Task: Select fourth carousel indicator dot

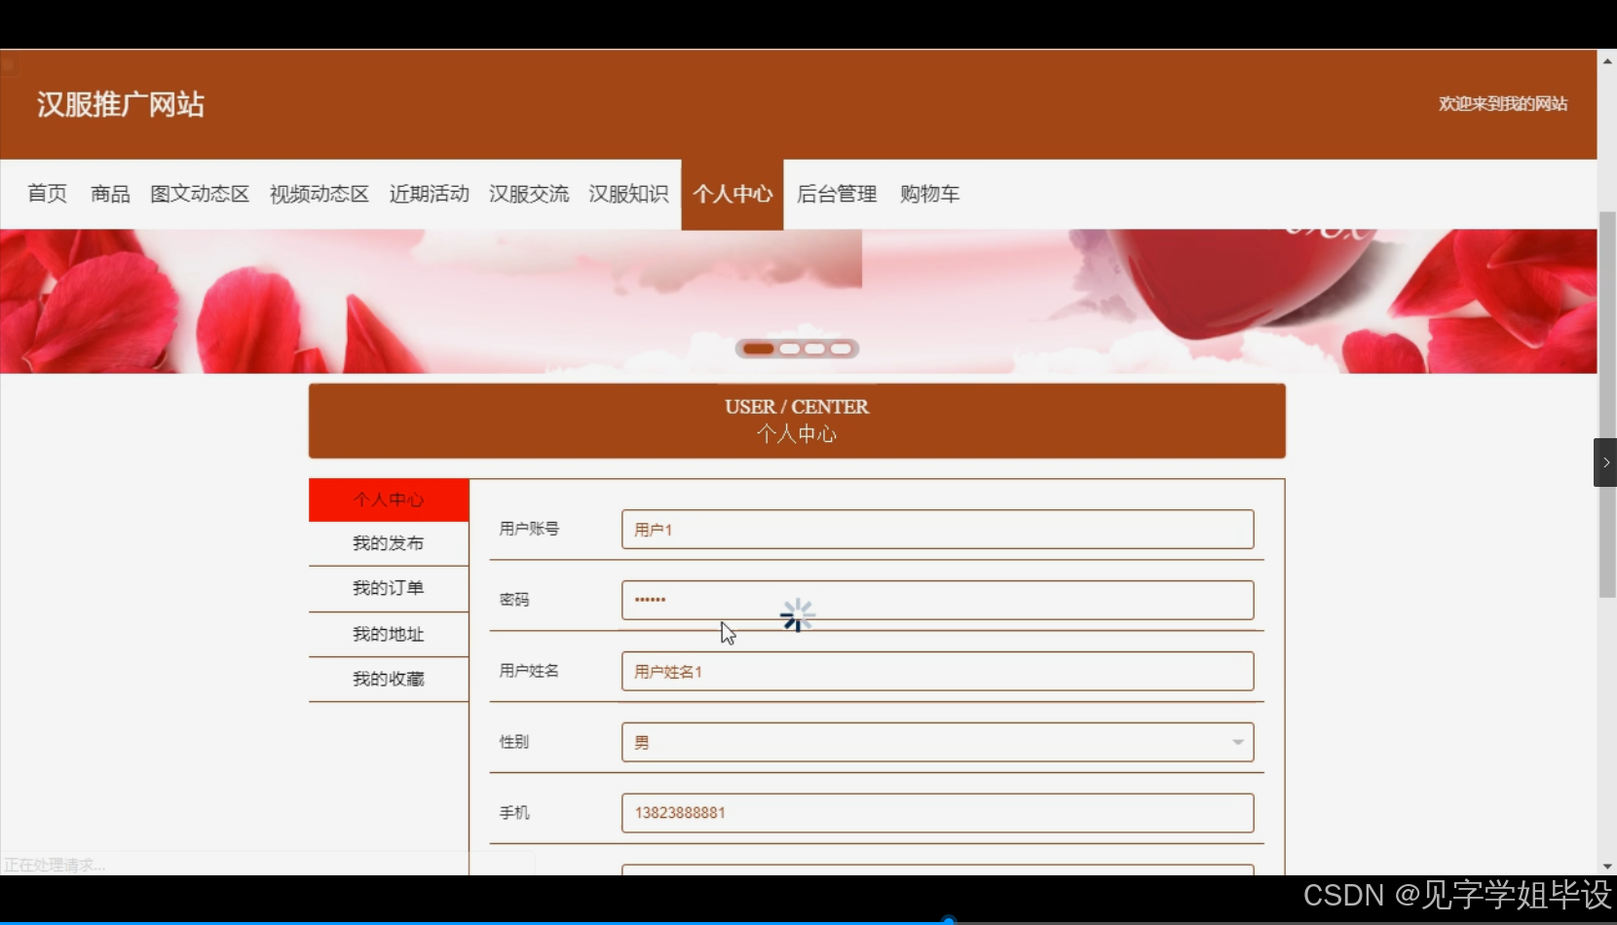Action: pyautogui.click(x=841, y=349)
